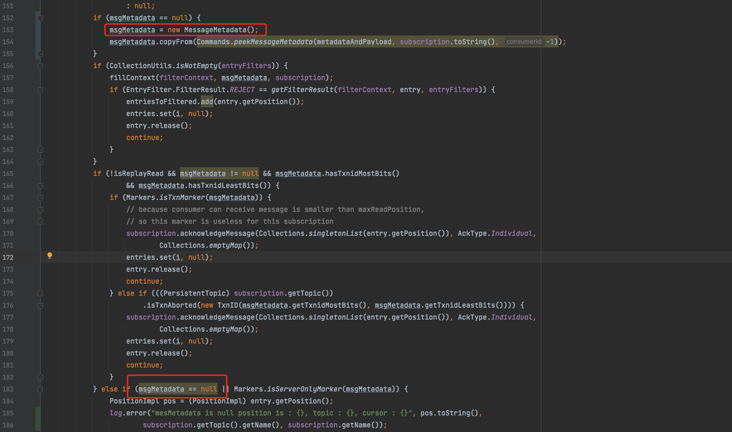Click 'isNotEmpty' on line 156

(197, 66)
